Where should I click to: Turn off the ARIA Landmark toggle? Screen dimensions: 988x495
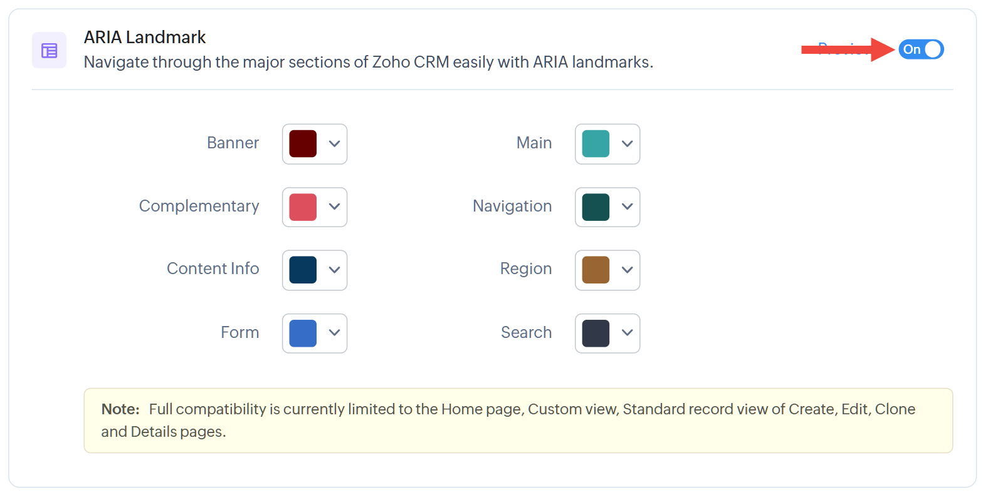point(920,49)
